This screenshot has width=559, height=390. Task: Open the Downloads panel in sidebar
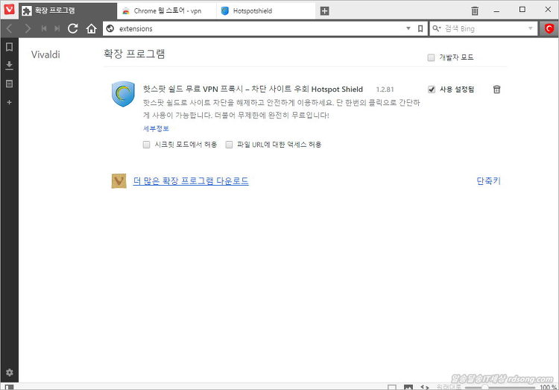[x=9, y=66]
